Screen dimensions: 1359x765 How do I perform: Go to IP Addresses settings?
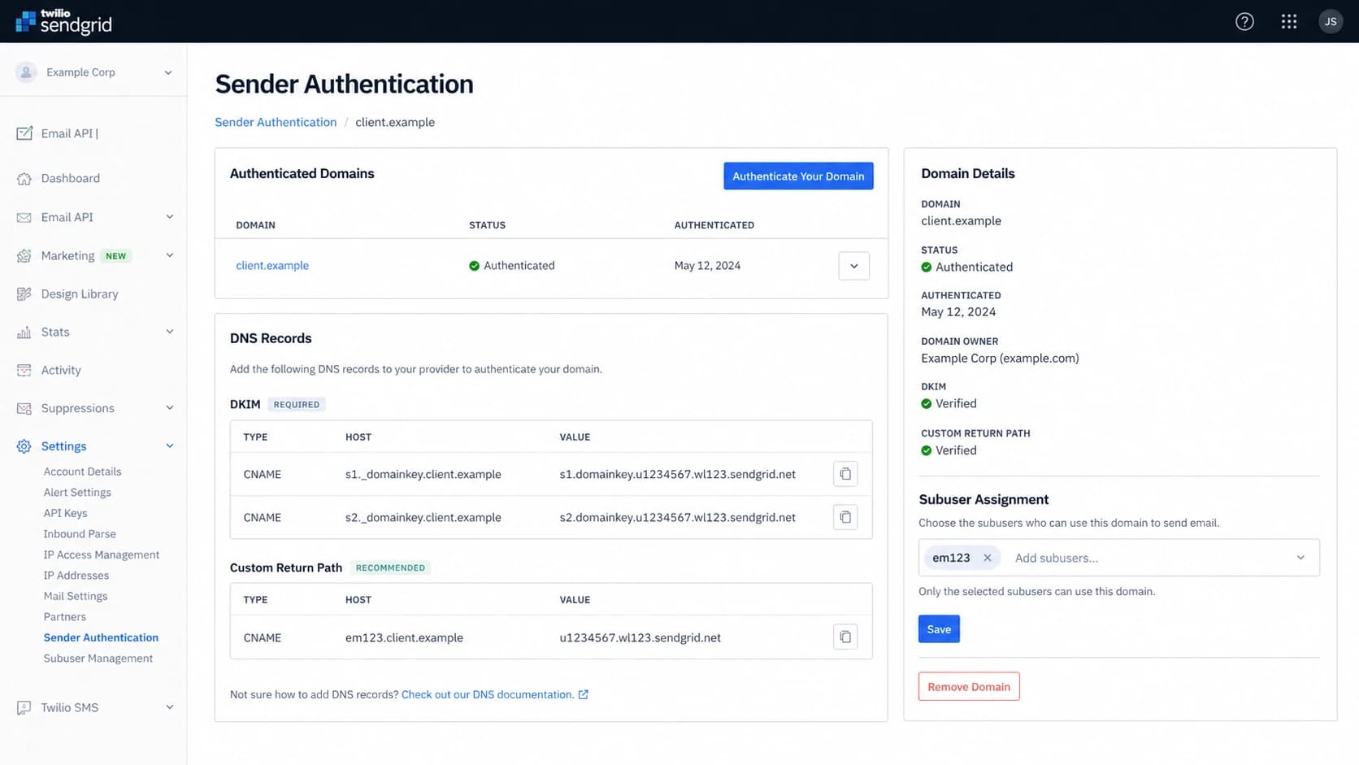click(76, 576)
